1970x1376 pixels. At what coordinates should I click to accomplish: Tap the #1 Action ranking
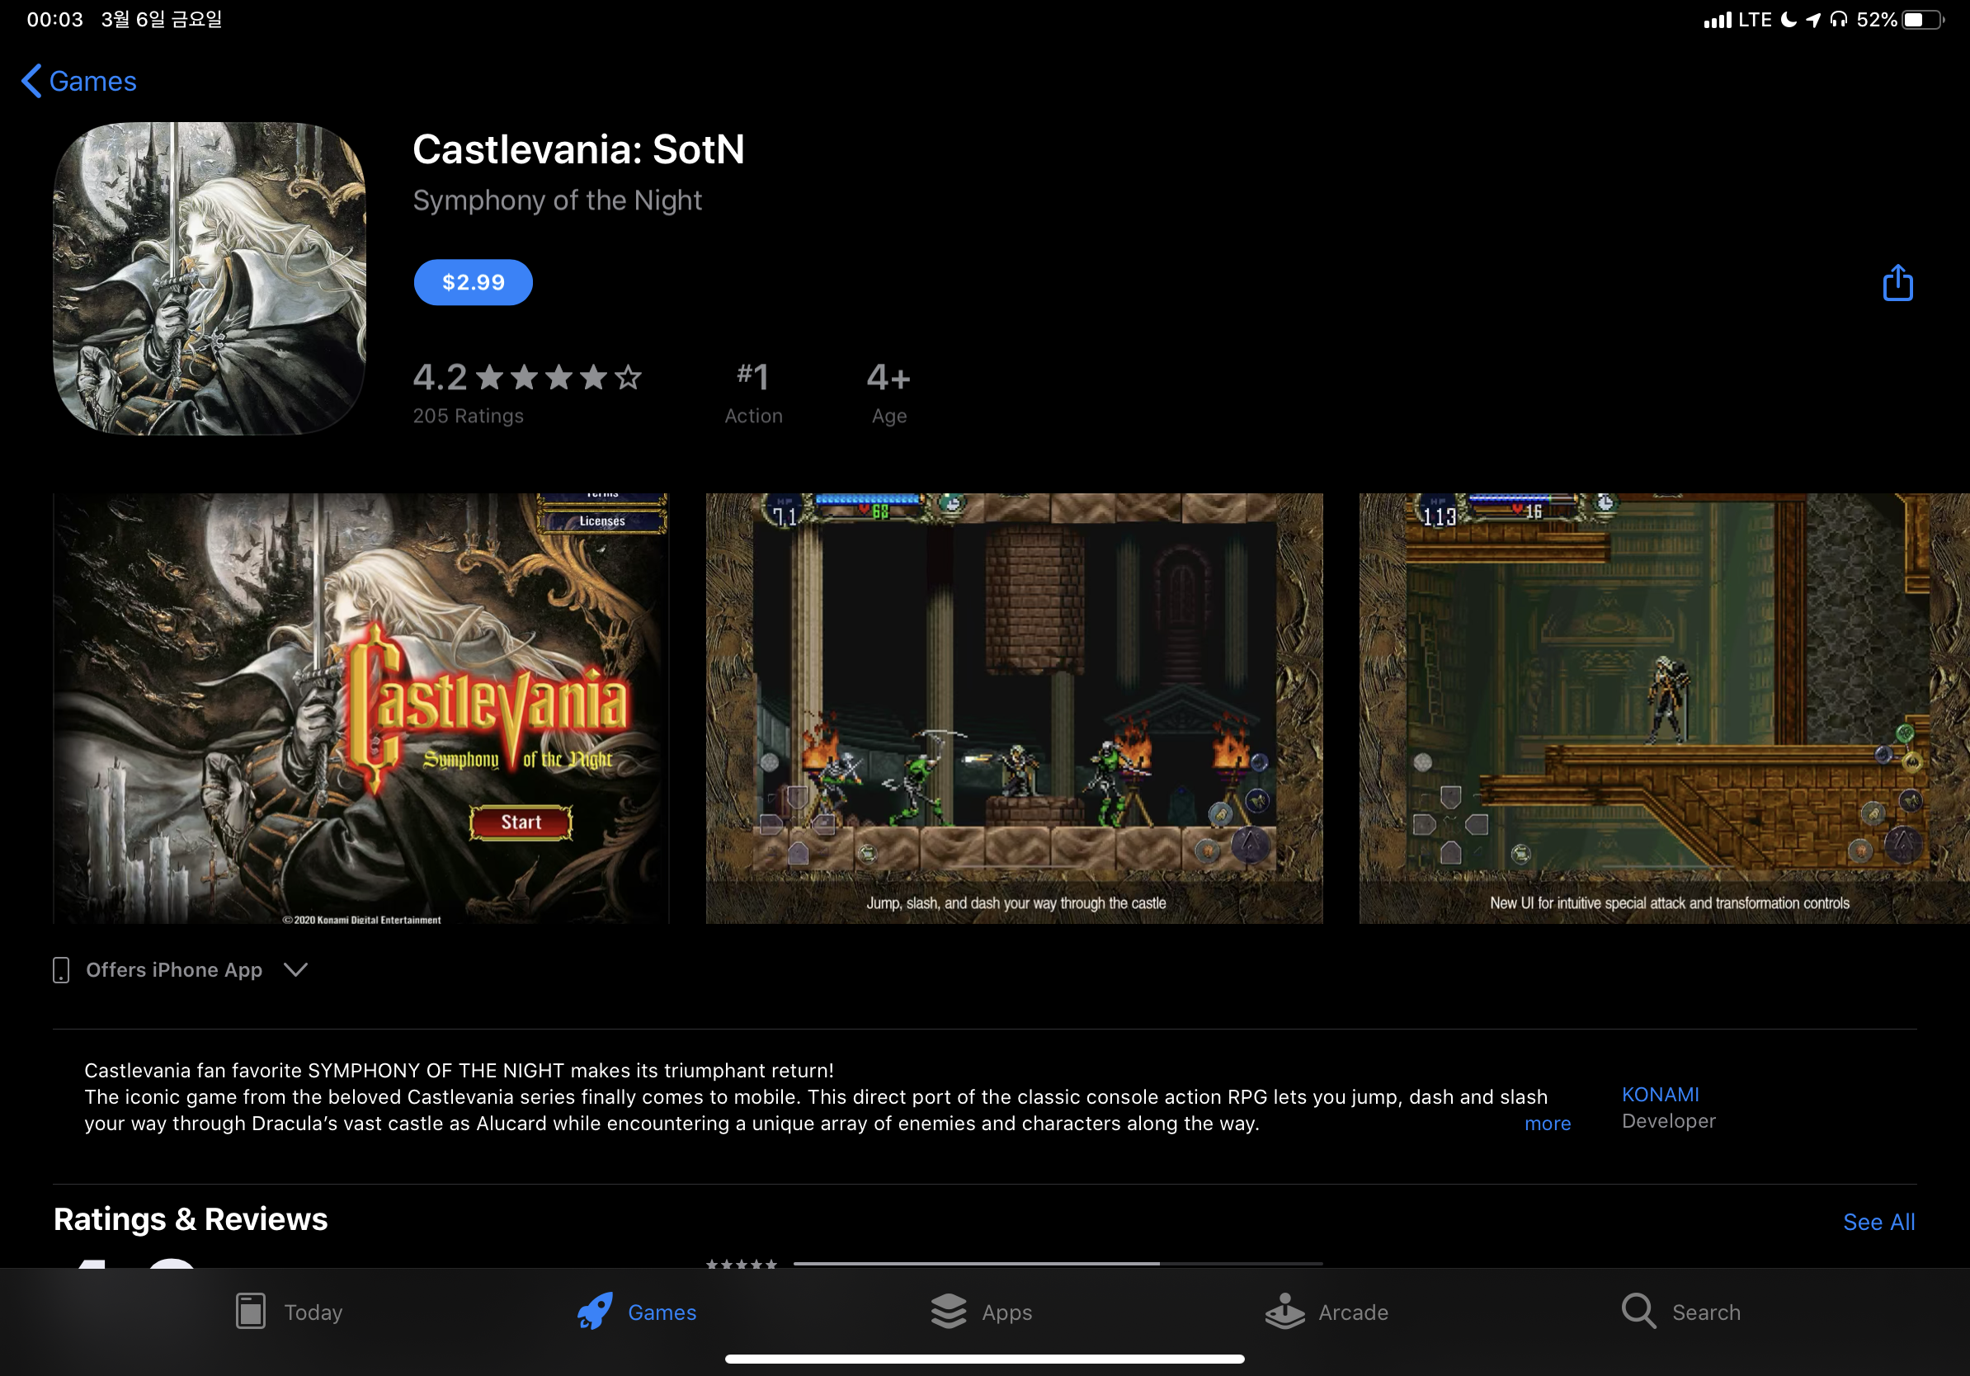[x=753, y=393]
